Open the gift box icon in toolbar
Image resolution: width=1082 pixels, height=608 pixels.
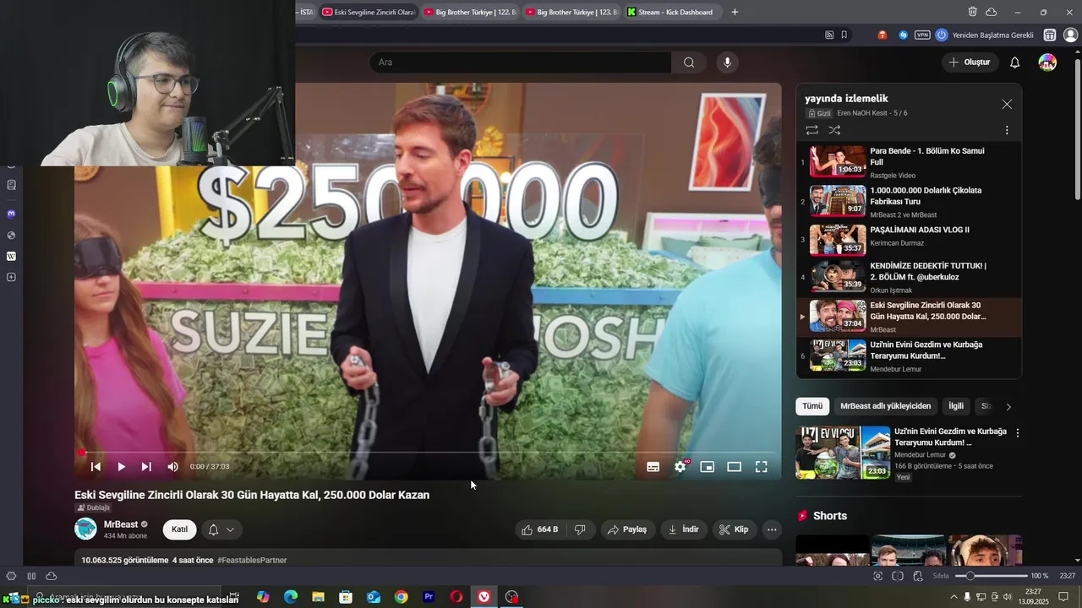tap(1050, 35)
